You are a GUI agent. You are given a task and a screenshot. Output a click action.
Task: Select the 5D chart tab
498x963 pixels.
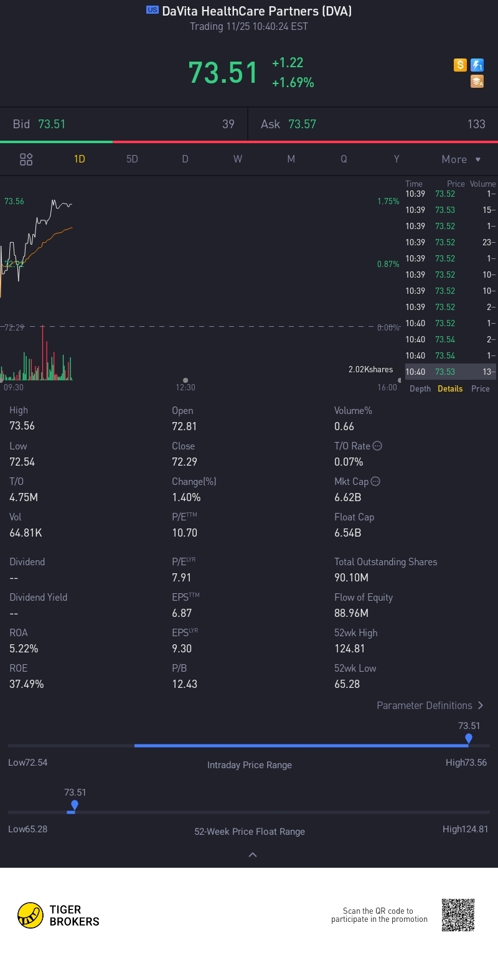coord(132,159)
